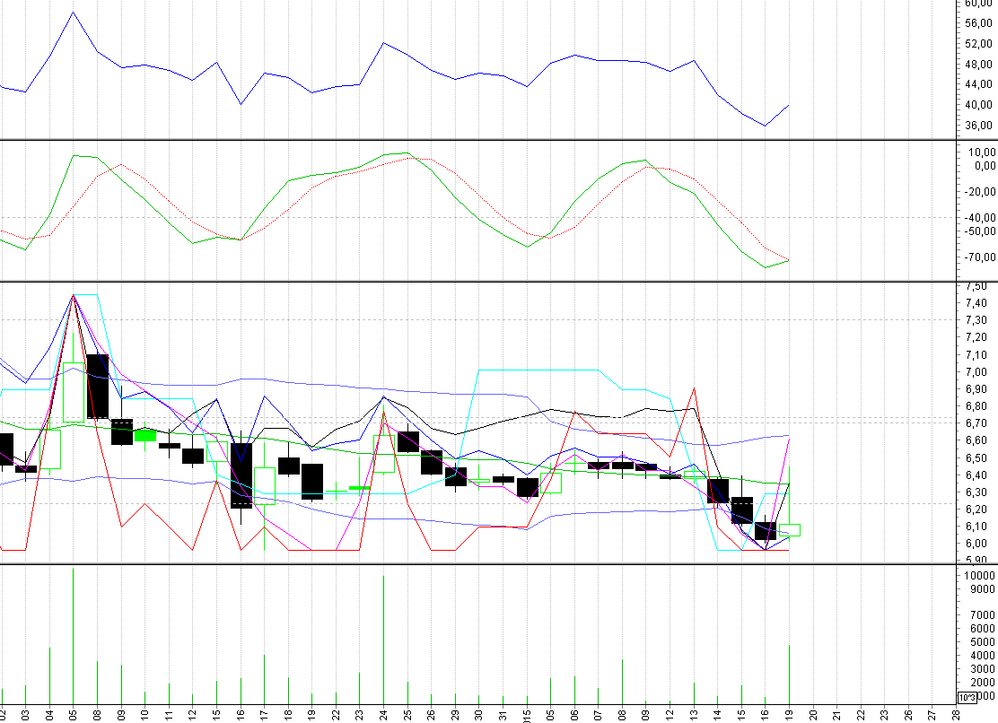The height and width of the screenshot is (723, 998).
Task: Select the rightmost green volume bar
Action: point(789,673)
